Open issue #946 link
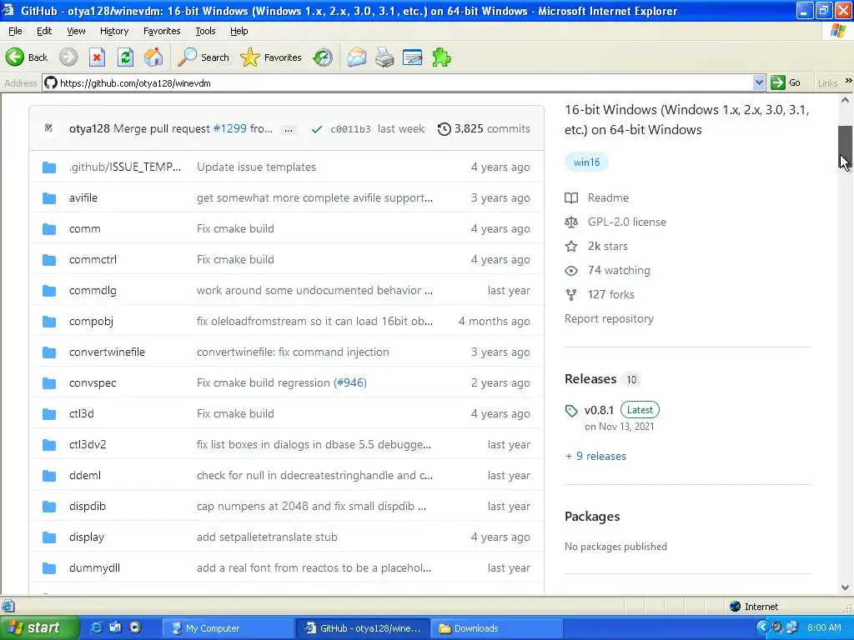 (x=350, y=383)
